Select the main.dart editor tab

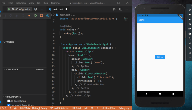57,9
